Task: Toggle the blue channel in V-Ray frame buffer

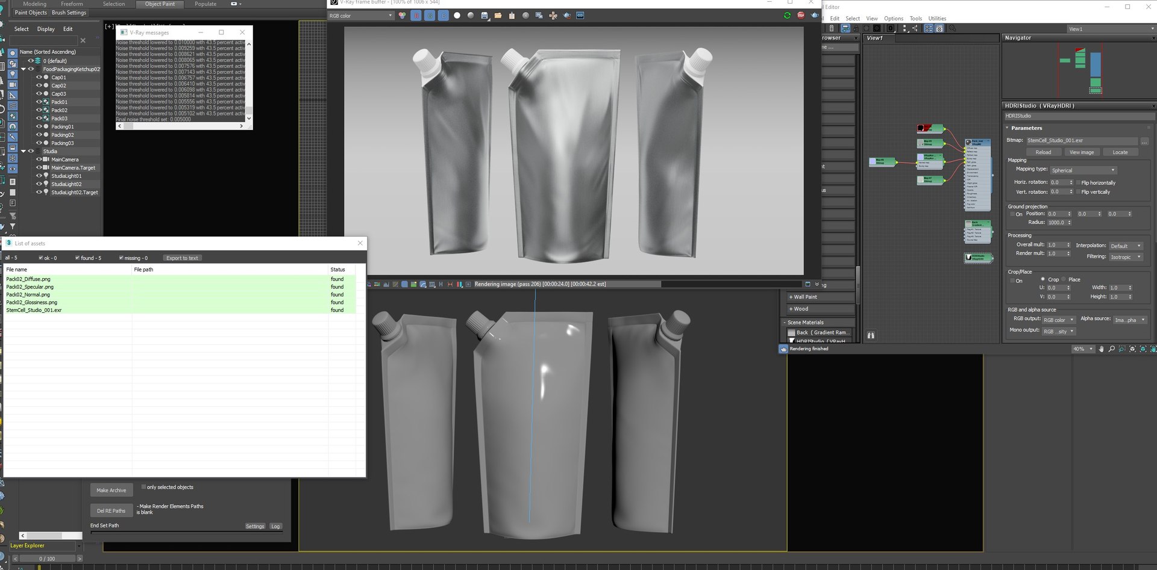Action: coord(444,16)
